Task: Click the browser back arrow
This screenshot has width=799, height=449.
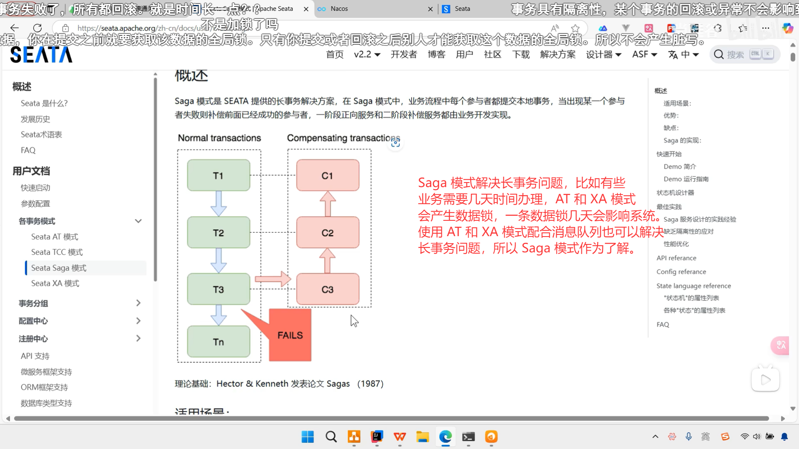Action: pyautogui.click(x=15, y=28)
